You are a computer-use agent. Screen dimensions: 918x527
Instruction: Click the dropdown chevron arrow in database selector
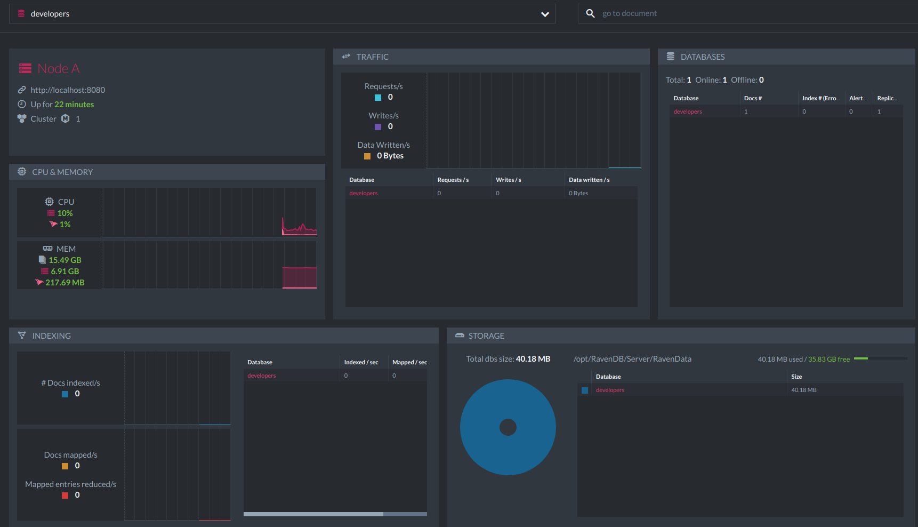click(x=545, y=14)
